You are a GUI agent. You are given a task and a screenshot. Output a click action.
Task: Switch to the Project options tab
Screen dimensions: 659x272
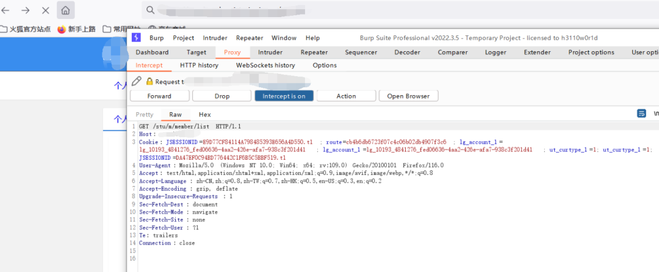[591, 52]
